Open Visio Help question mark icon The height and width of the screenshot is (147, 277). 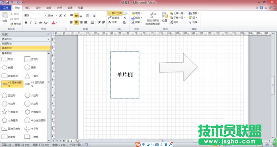[x=261, y=8]
